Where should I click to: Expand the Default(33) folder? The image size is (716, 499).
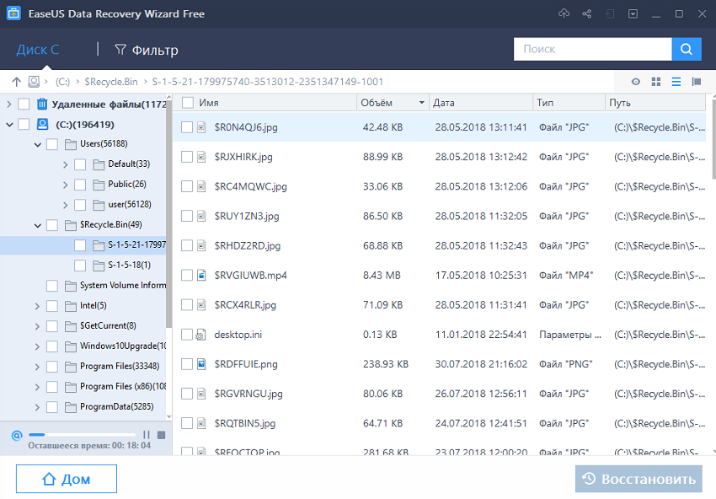[66, 164]
